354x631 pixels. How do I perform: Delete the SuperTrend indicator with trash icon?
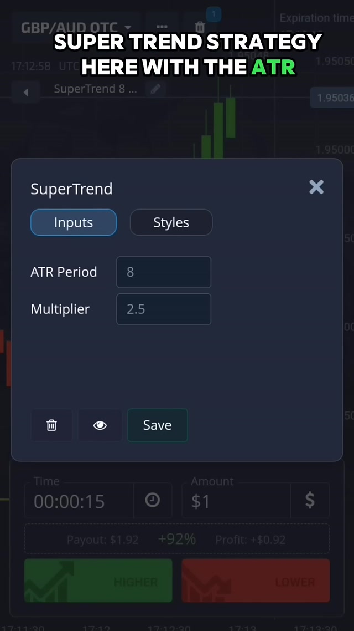(51, 425)
